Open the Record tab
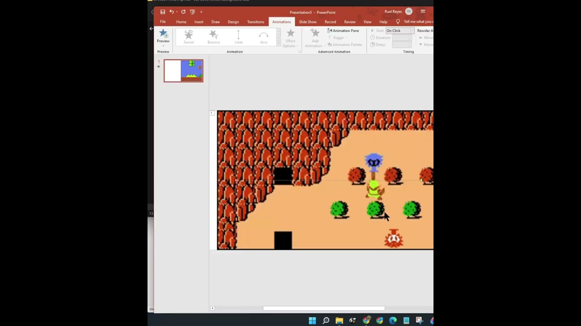This screenshot has width=581, height=326. click(x=330, y=22)
